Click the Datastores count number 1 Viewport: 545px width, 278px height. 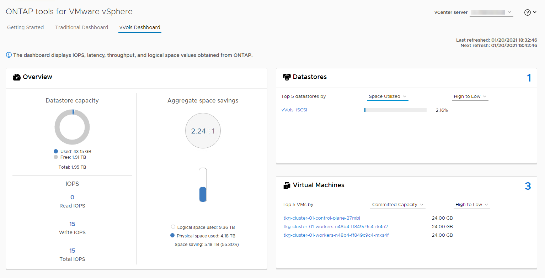click(529, 78)
